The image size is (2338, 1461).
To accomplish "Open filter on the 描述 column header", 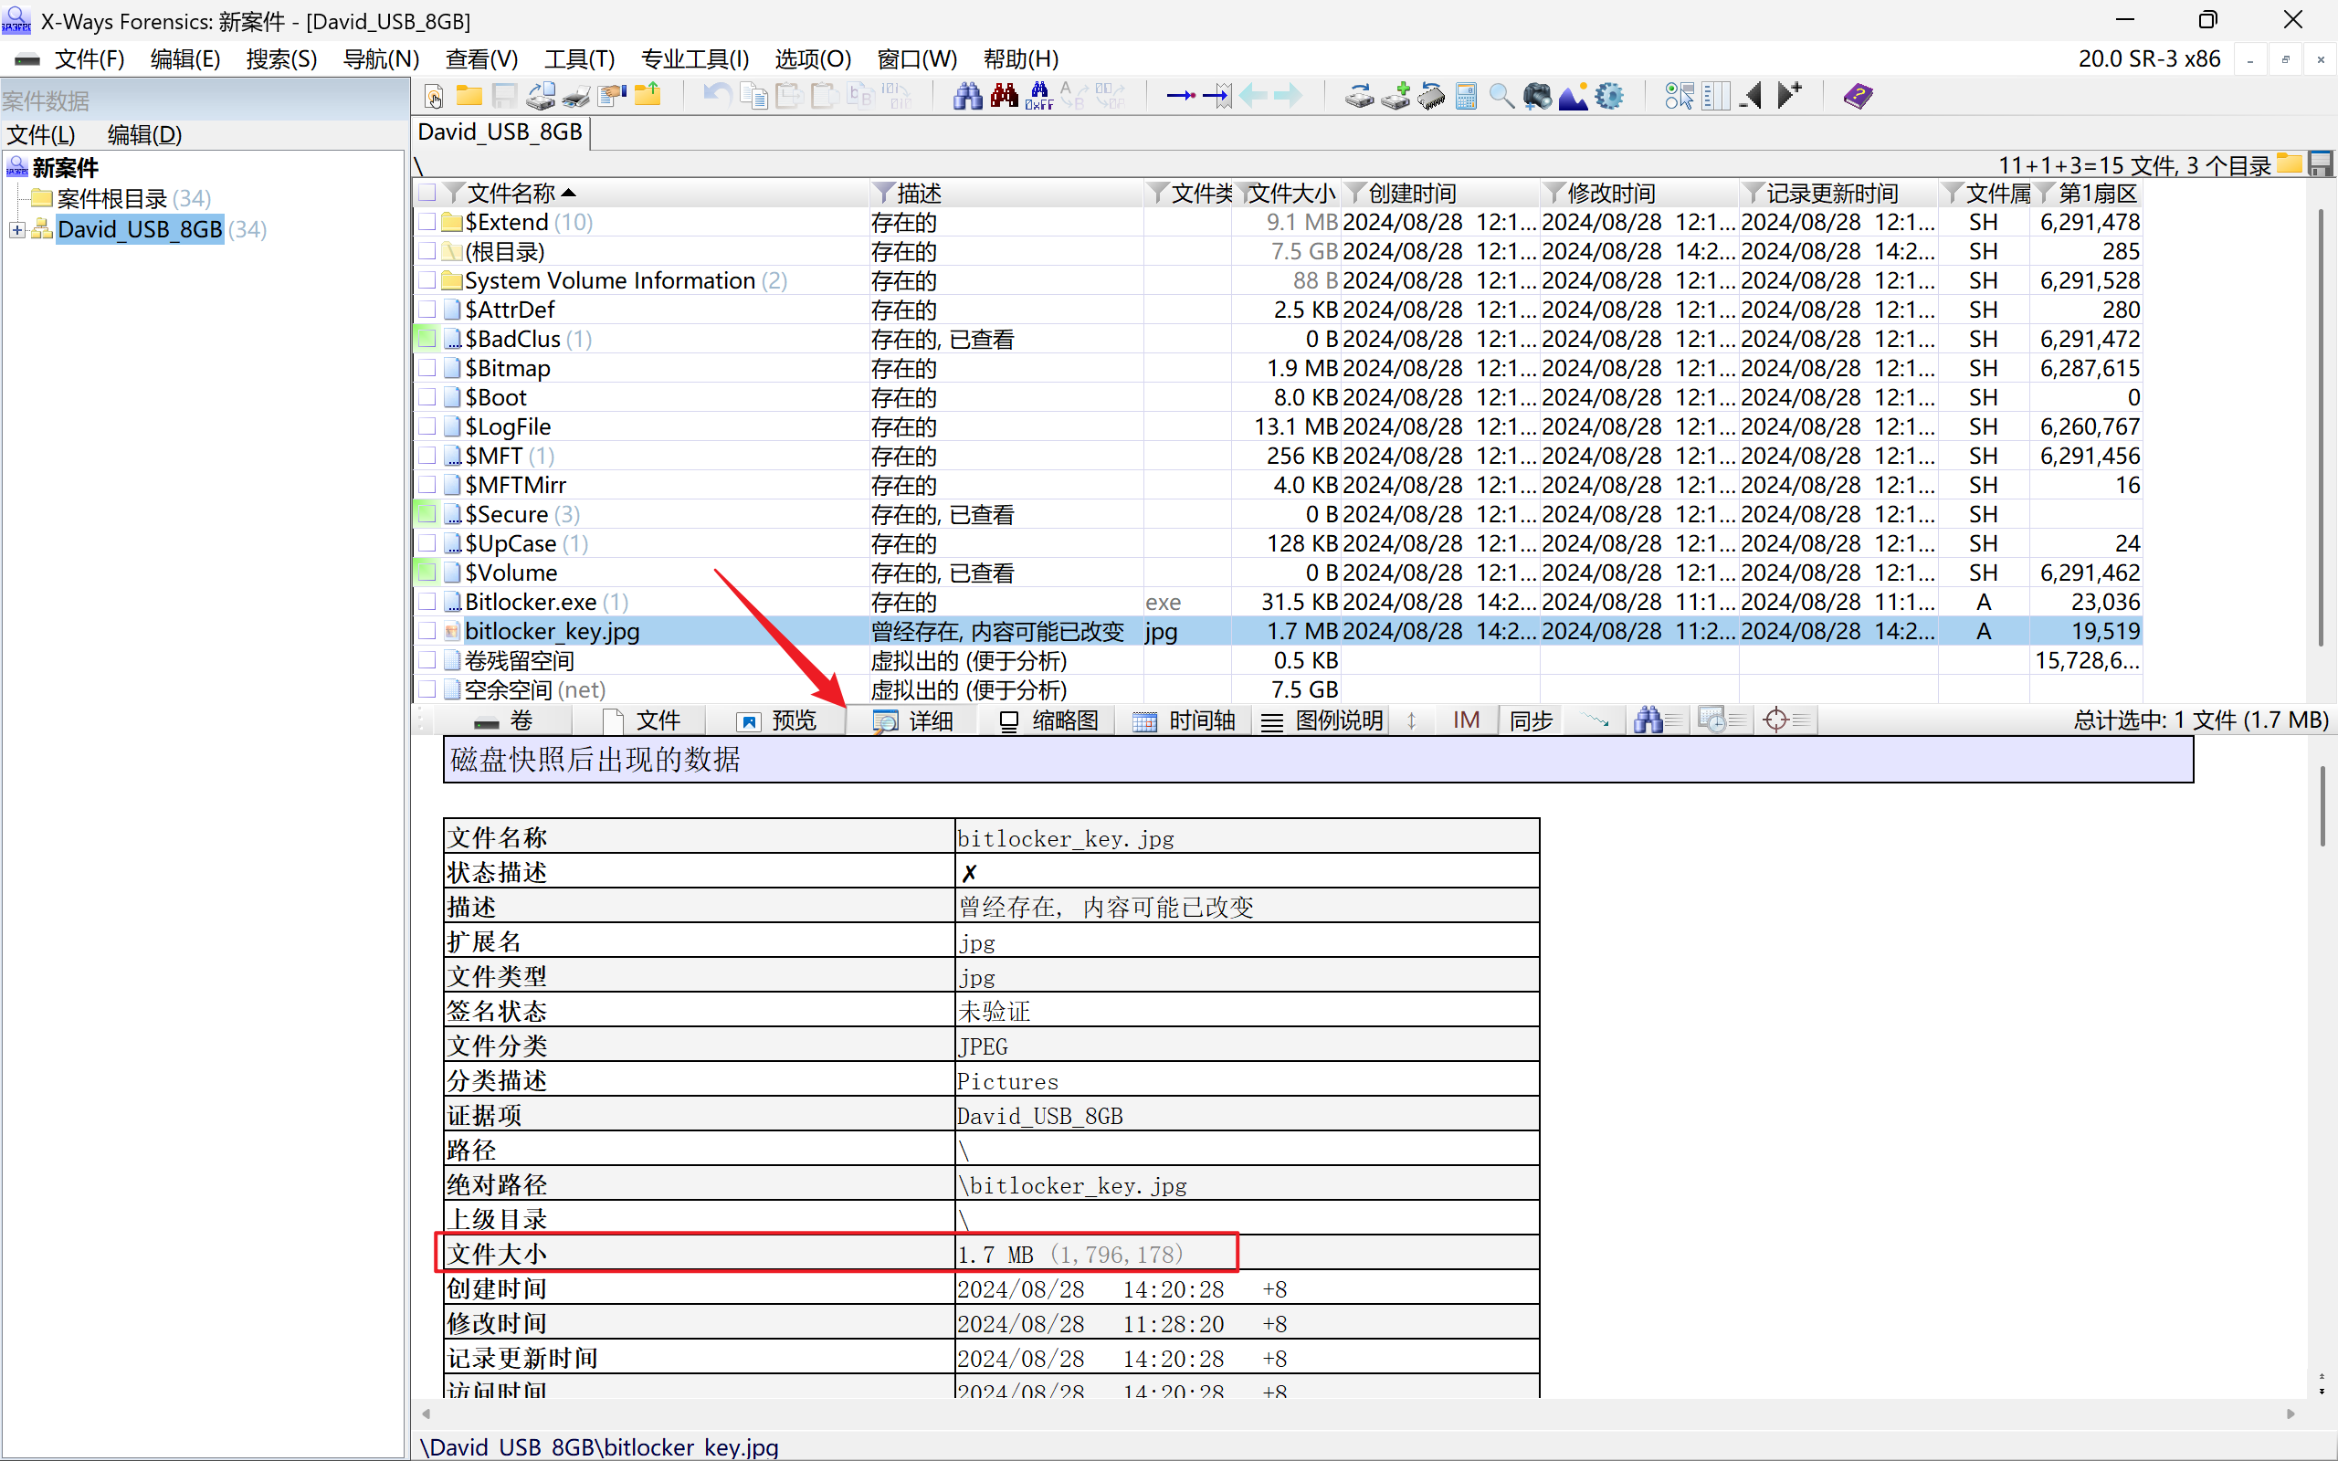I will tap(883, 194).
